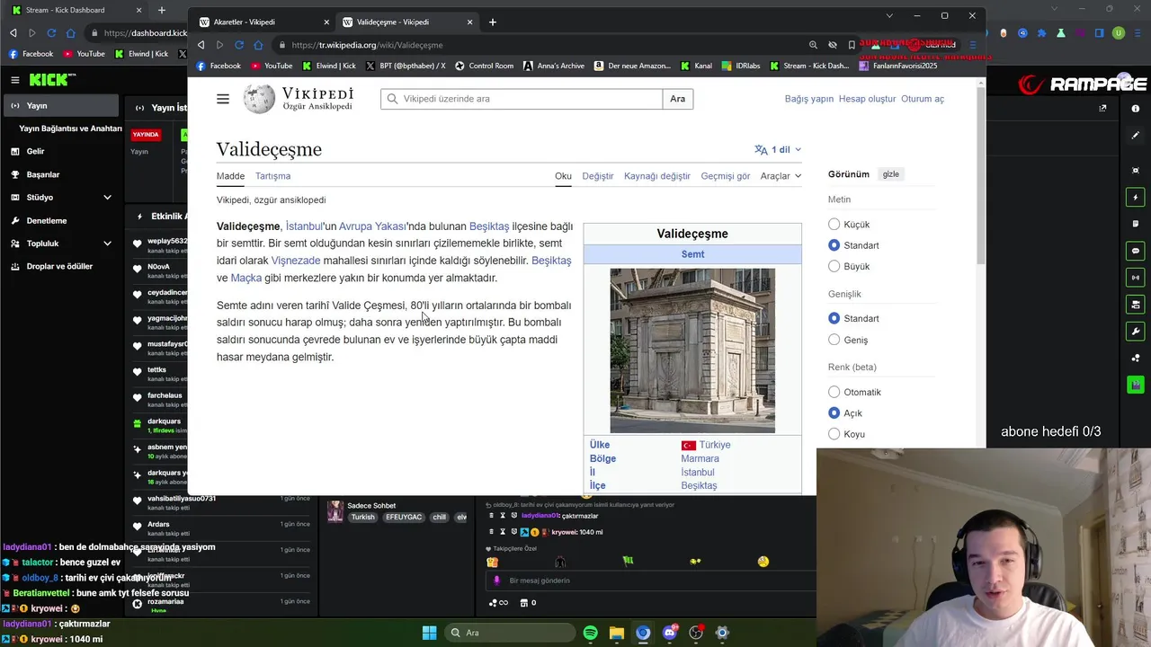Hide the Görünüm panel with gizle
Image resolution: width=1151 pixels, height=647 pixels.
[890, 174]
